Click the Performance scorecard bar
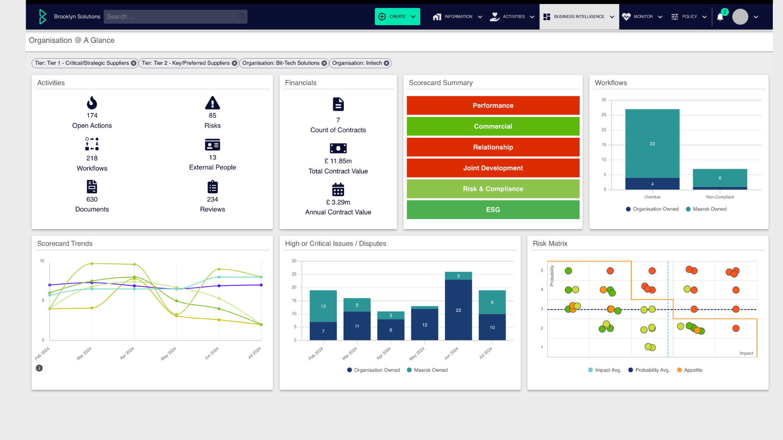Image resolution: width=783 pixels, height=440 pixels. click(493, 106)
